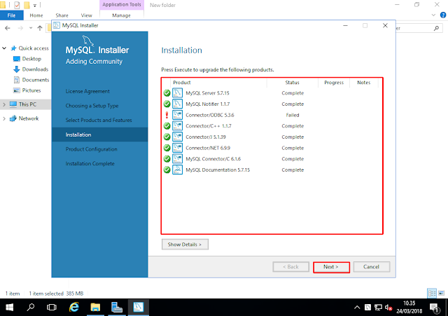The image size is (448, 316).
Task: Click the green check beside MySQL Connector/C 6.1.6
Action: pos(167,159)
